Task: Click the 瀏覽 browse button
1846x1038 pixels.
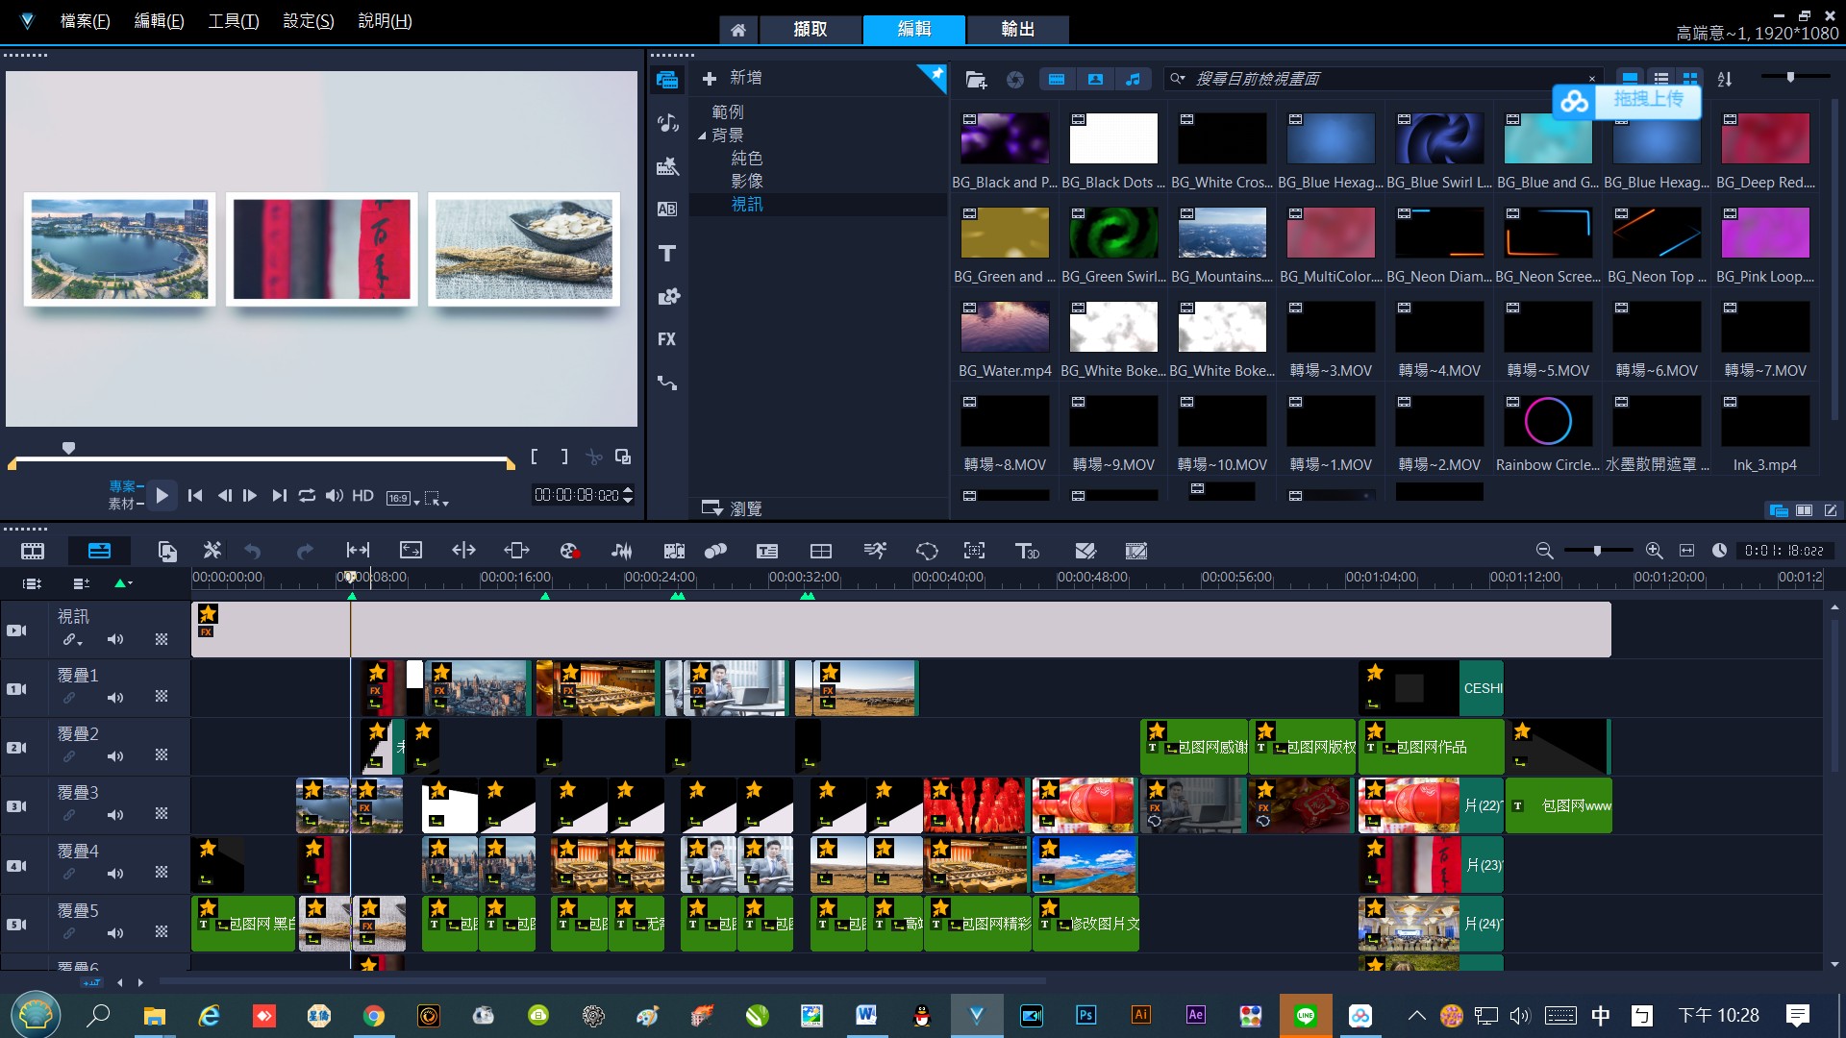Action: click(733, 508)
